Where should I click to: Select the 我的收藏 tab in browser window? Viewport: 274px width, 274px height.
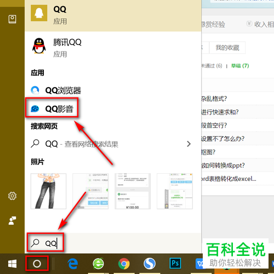coord(227,48)
